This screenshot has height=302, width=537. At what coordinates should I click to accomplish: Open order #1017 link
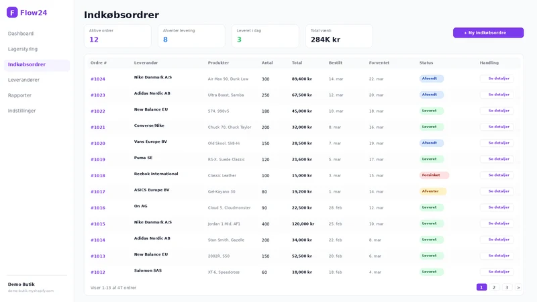[x=97, y=192]
